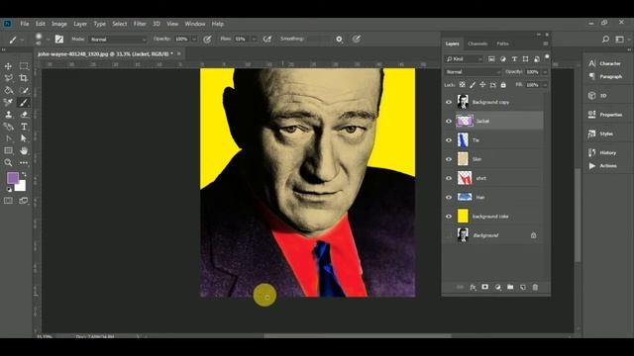This screenshot has width=634, height=356.
Task: Select the Lasso tool
Action: pos(8,78)
